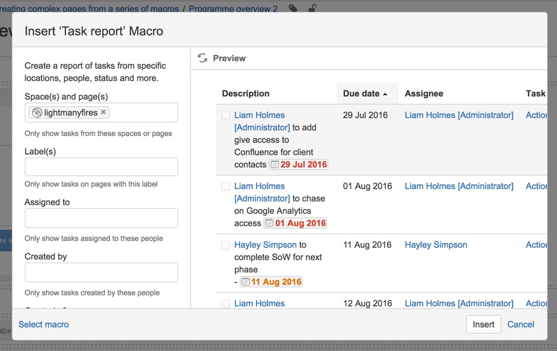Sort by the Due date column header
Image resolution: width=557 pixels, height=351 pixels.
(x=368, y=93)
